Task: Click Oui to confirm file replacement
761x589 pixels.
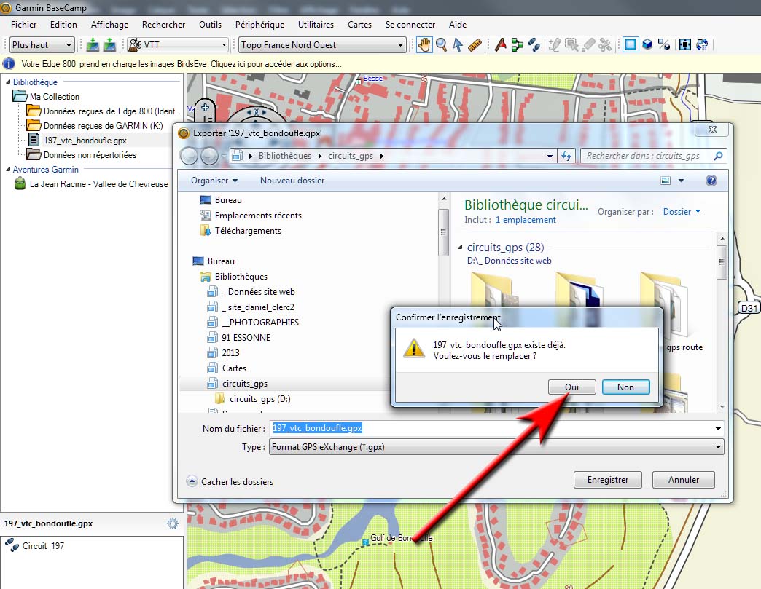Action: 571,387
